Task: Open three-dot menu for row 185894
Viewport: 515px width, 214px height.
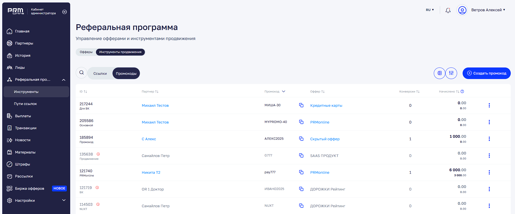Action: (x=489, y=139)
